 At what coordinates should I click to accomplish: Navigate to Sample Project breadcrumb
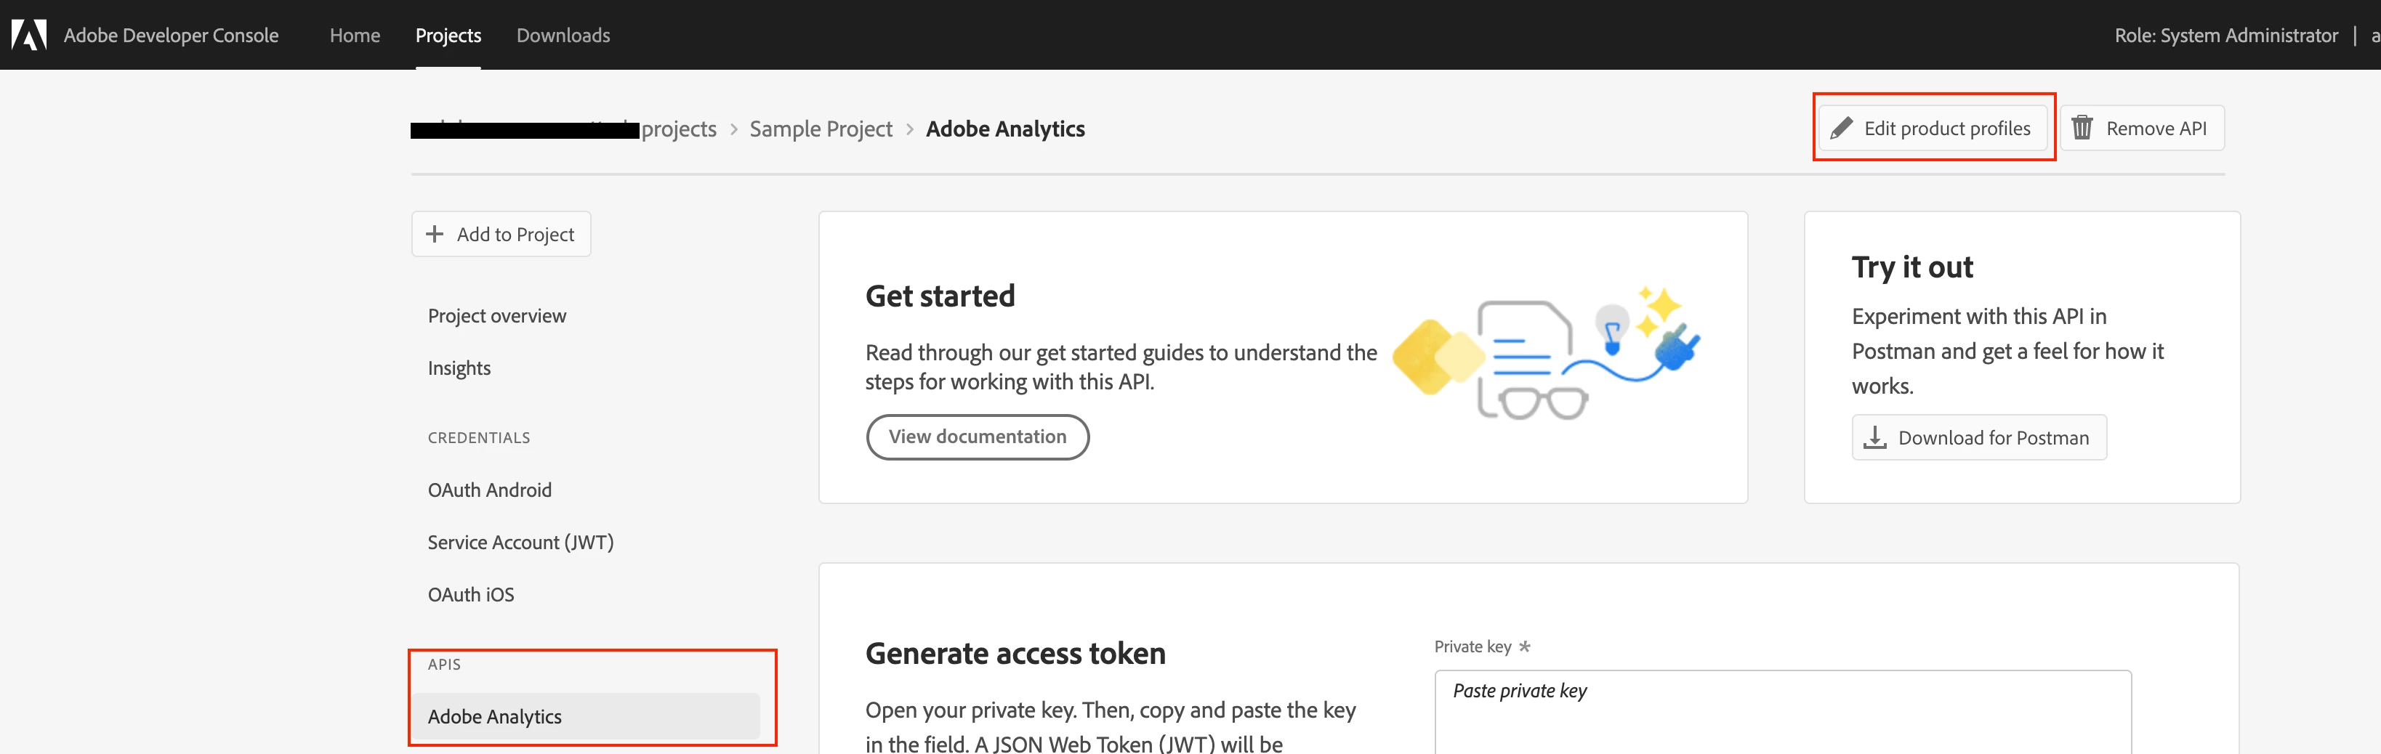(821, 129)
